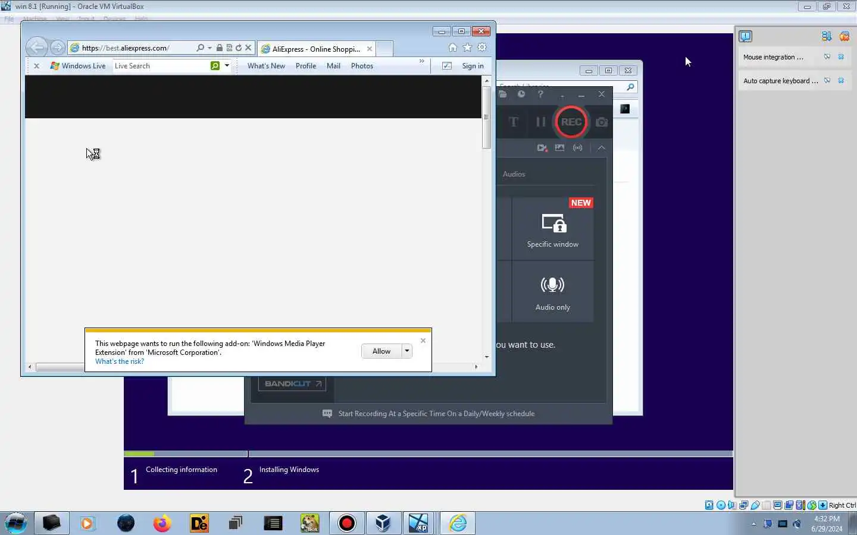Click the Forward arrow in Internet Explorer
Image resolution: width=857 pixels, height=535 pixels.
coord(58,48)
